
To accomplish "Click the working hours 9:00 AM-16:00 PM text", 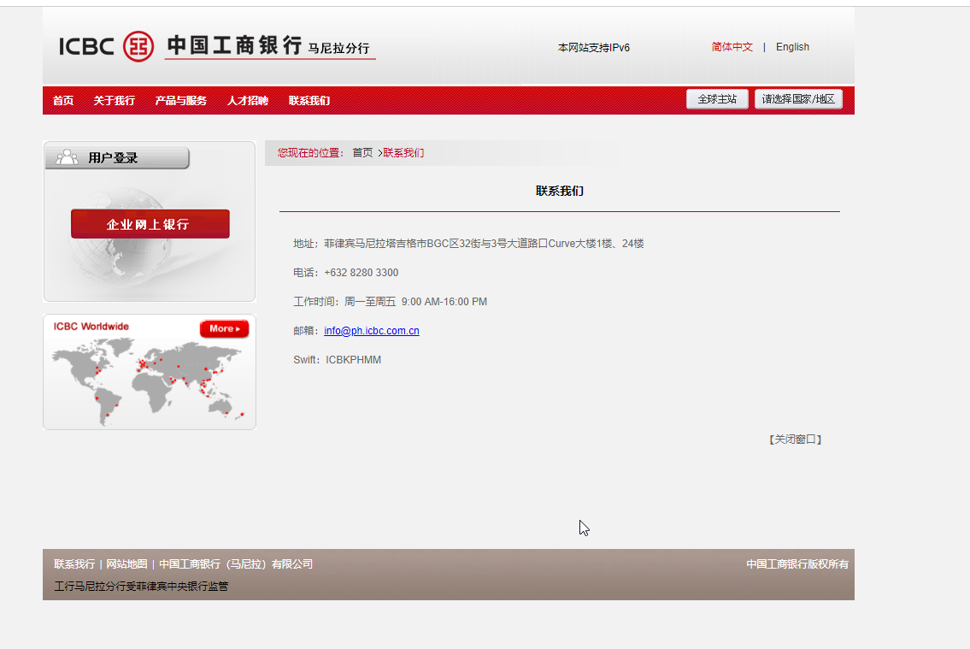I will (x=444, y=301).
